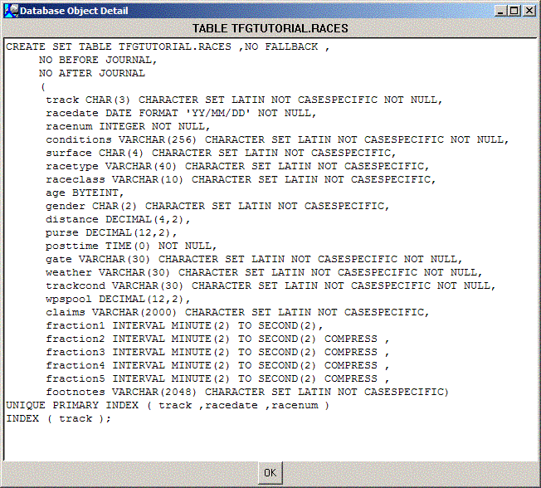Click the NO AFTER JOURNAL line
Screen dimensions: 541x488
click(92, 73)
